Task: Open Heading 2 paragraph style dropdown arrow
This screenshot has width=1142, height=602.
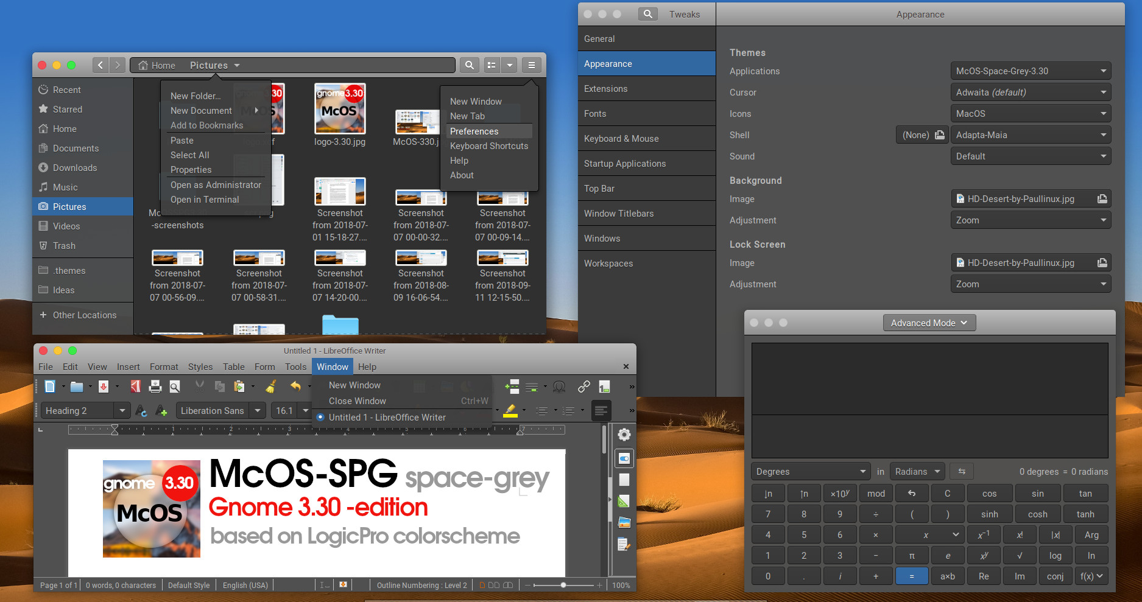Action: point(122,411)
